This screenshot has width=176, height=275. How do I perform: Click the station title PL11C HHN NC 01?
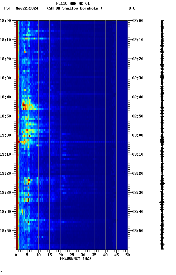click(x=73, y=3)
